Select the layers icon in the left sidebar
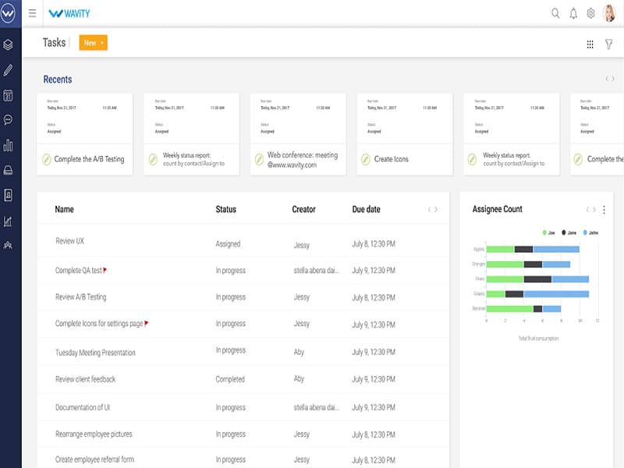624x468 pixels. (9, 45)
